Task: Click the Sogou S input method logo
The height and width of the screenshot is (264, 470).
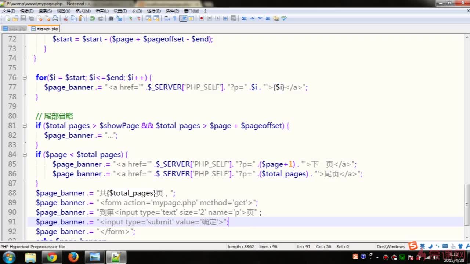Action: (413, 246)
